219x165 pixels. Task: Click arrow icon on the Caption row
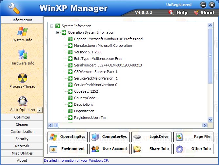coord(70,39)
